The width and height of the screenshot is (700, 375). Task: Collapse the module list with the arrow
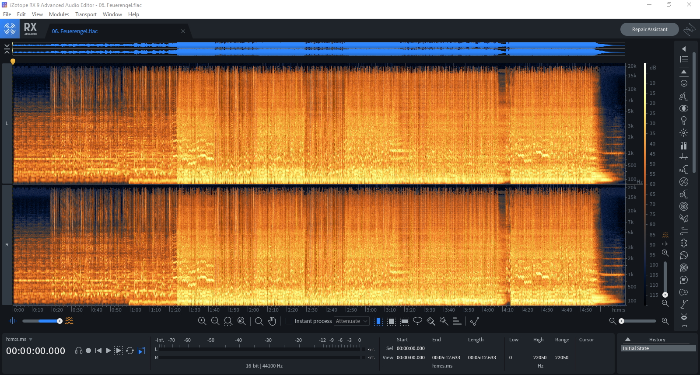684,49
